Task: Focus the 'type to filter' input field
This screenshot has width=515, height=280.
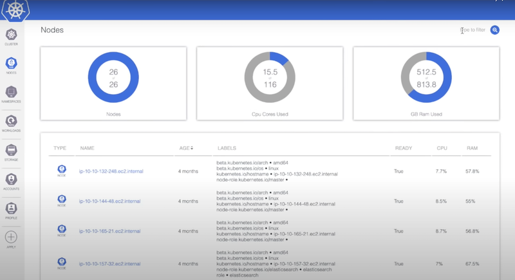Action: (473, 30)
